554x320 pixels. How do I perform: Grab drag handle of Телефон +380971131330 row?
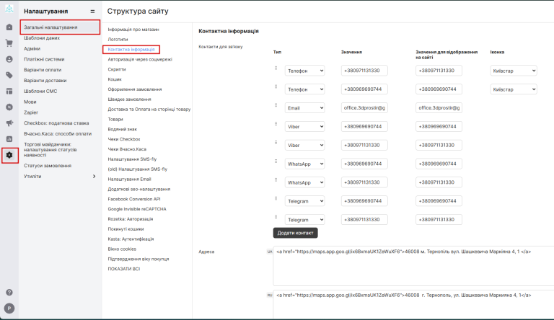tap(276, 68)
